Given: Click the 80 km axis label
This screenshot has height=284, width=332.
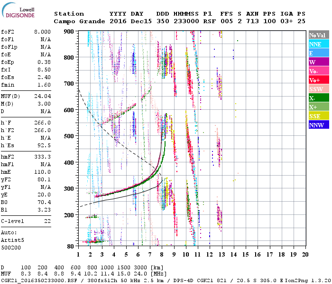Looking at the screenshot, I should point(71,247).
